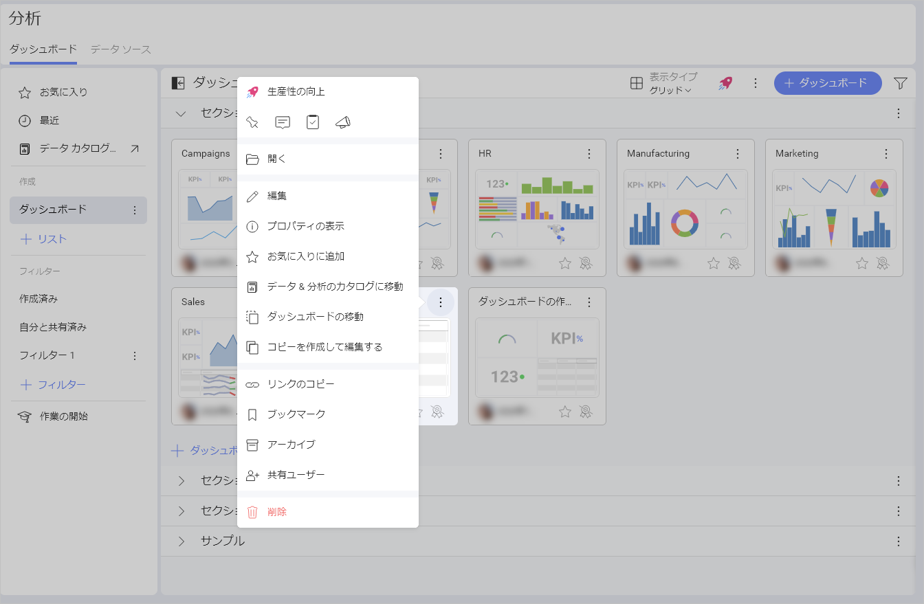Viewport: 924px width, 604px height.
Task: Click the certification badge on ダッシュボードの作... card
Action: tap(586, 412)
